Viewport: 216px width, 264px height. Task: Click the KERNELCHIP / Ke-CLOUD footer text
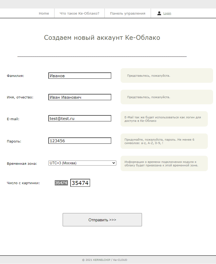(x=104, y=260)
